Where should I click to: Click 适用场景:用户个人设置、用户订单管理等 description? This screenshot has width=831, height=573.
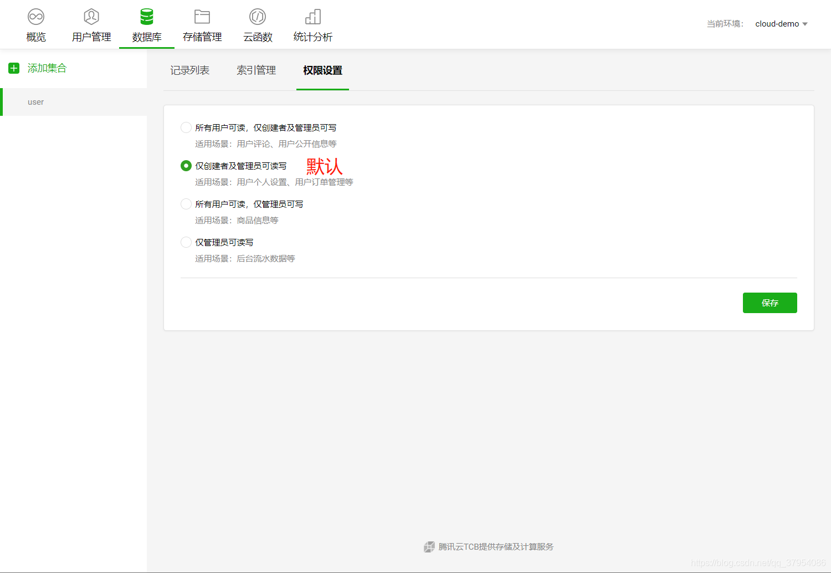pyautogui.click(x=274, y=182)
